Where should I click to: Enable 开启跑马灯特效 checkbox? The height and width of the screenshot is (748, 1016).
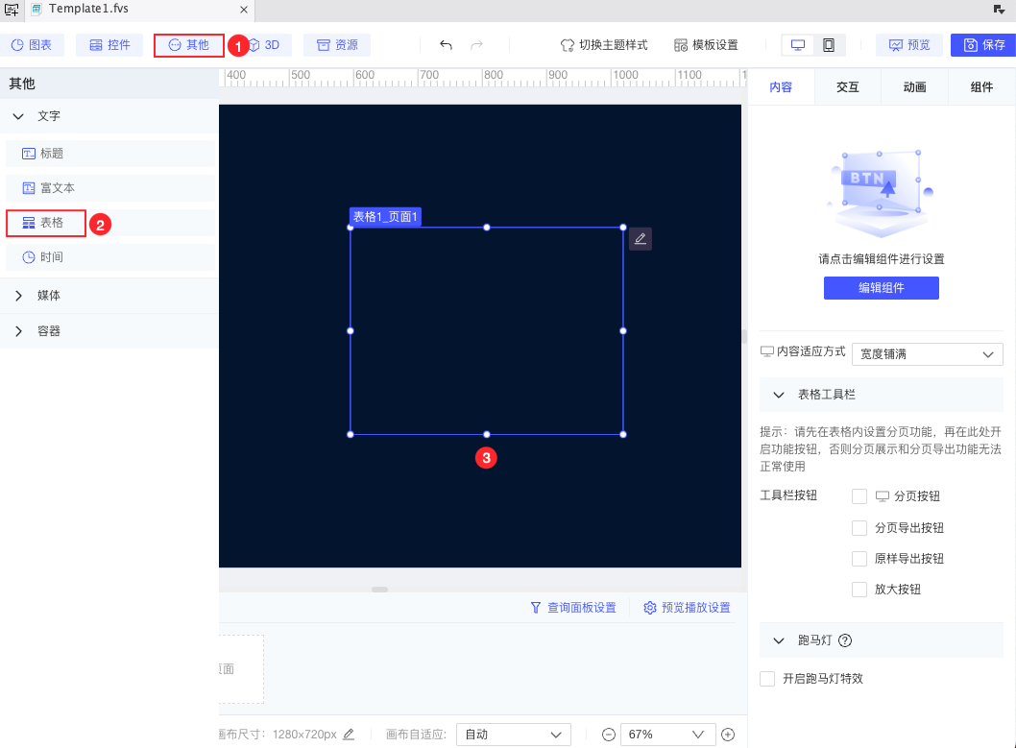coord(767,679)
